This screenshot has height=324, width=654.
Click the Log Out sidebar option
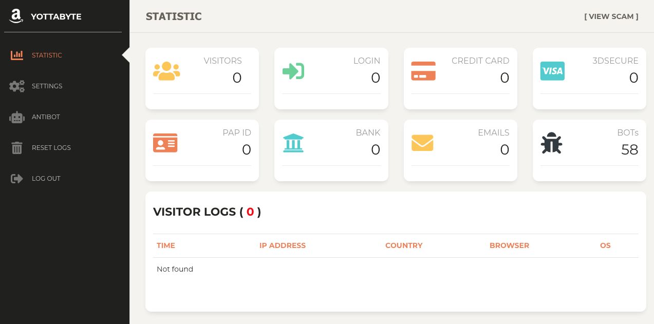[46, 179]
